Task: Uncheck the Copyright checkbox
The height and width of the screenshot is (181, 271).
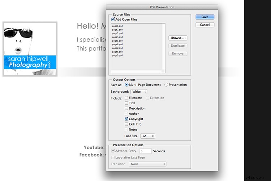Action: [126, 119]
